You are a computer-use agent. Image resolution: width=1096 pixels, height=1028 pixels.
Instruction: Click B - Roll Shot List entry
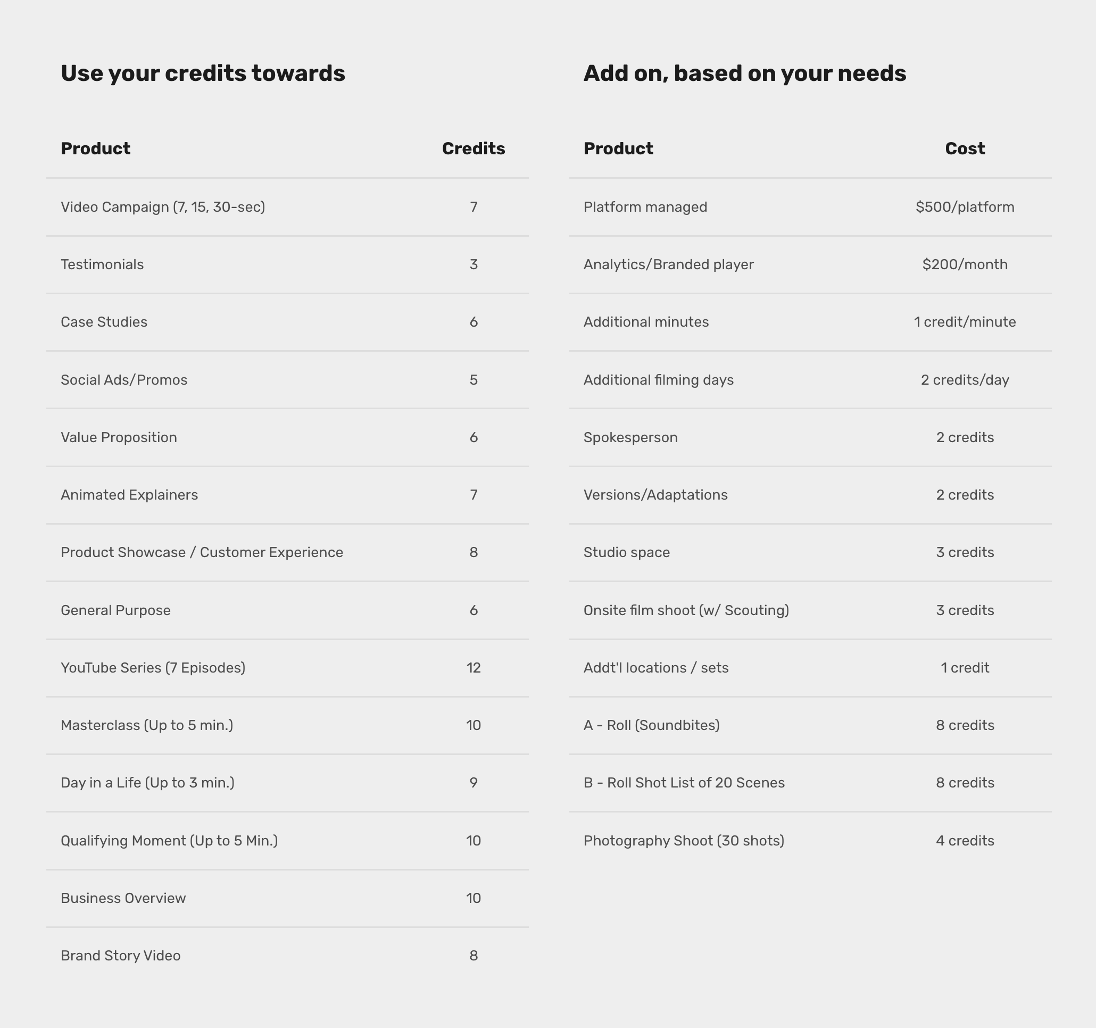coord(684,783)
